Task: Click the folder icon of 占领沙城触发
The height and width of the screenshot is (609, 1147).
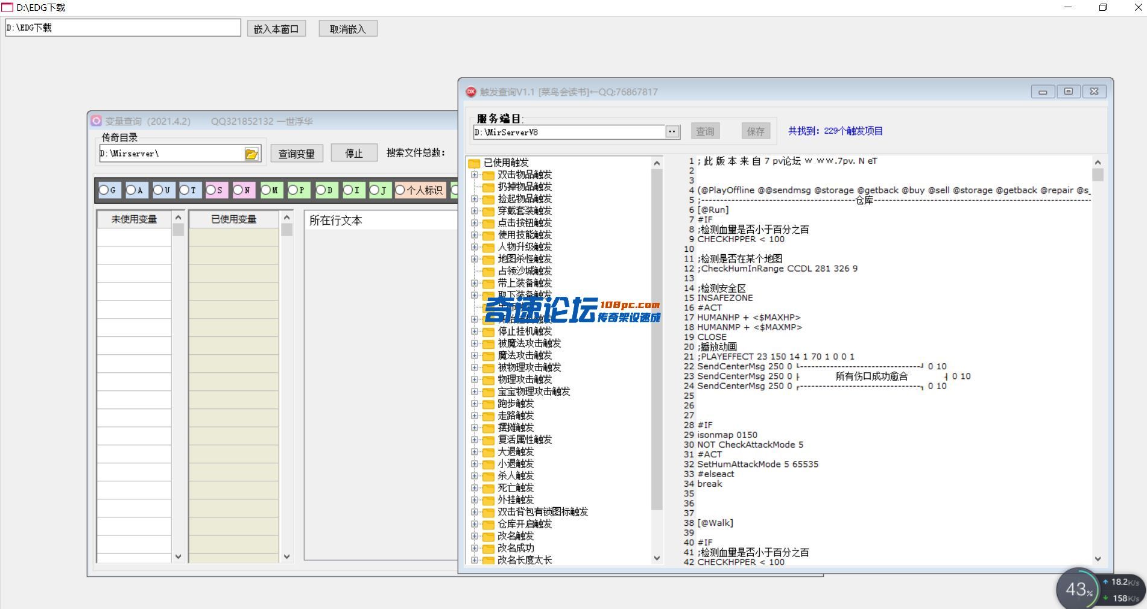Action: (x=488, y=271)
